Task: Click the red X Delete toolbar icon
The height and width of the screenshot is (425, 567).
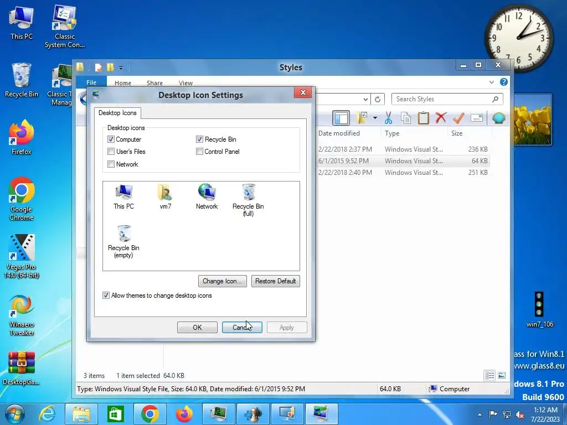Action: (441, 118)
